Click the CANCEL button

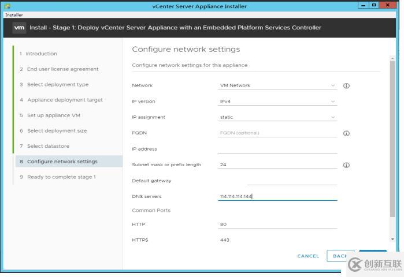(308, 256)
